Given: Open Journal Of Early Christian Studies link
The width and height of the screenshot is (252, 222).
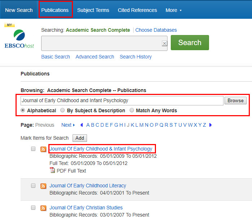Looking at the screenshot, I should tap(86, 208).
